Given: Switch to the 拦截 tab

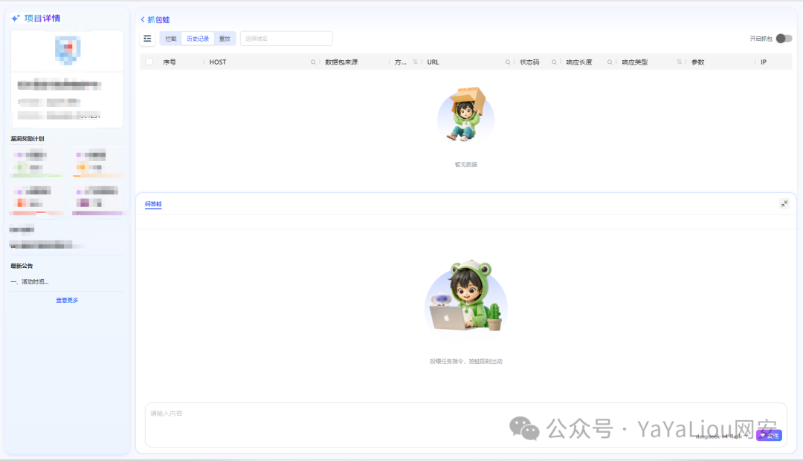Looking at the screenshot, I should 170,39.
